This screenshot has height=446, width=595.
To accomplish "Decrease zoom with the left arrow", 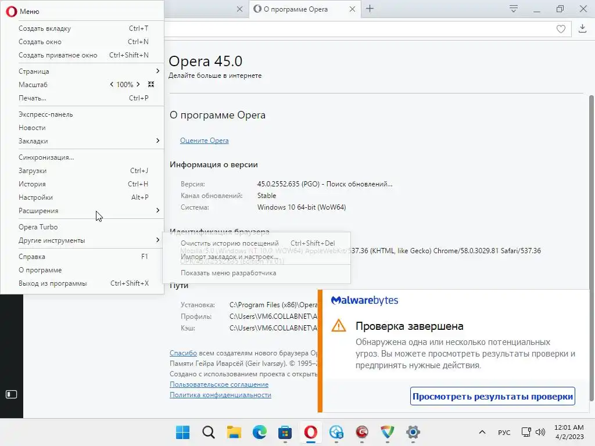I will click(x=112, y=84).
